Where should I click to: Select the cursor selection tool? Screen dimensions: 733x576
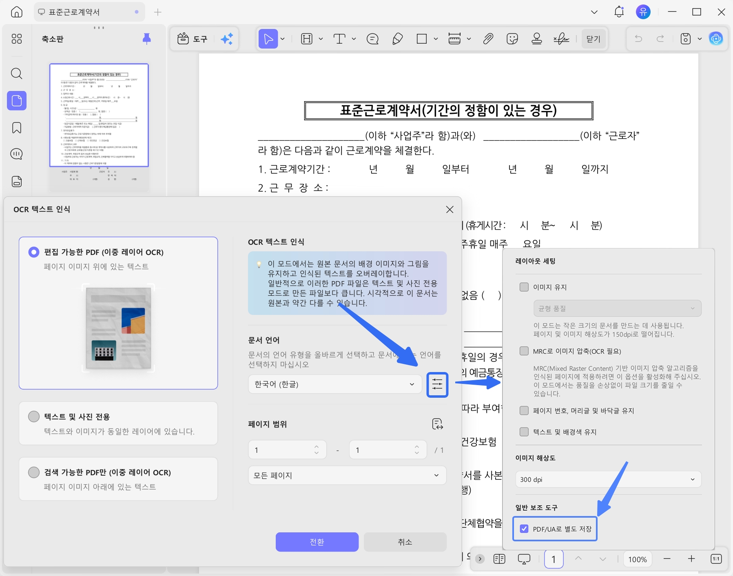[268, 39]
